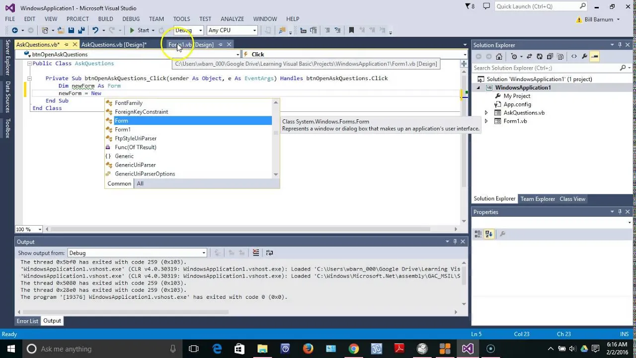The image size is (636, 358).
Task: Click the Solution Explorer Home icon
Action: tap(499, 56)
